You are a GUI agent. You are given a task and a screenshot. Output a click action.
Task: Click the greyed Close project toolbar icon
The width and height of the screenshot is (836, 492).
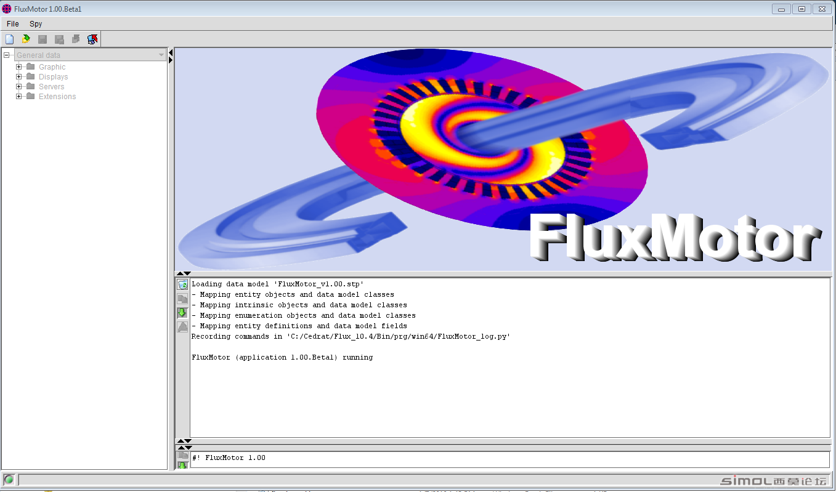pos(76,39)
